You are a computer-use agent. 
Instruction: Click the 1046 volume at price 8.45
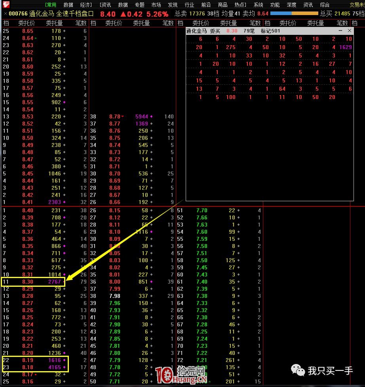(x=55, y=173)
